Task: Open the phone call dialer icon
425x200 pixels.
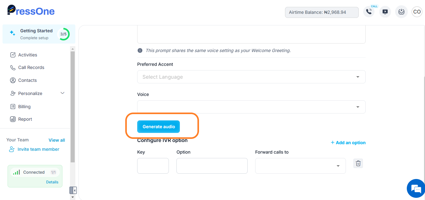Action: (x=369, y=12)
